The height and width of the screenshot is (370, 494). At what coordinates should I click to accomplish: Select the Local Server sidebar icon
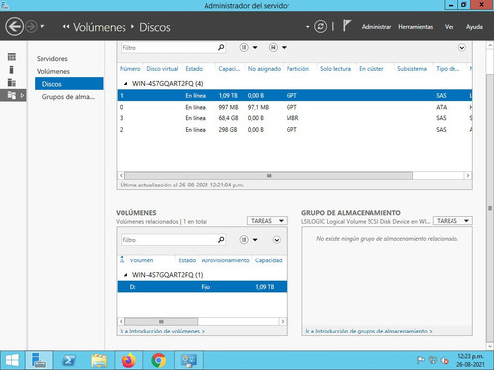point(12,70)
